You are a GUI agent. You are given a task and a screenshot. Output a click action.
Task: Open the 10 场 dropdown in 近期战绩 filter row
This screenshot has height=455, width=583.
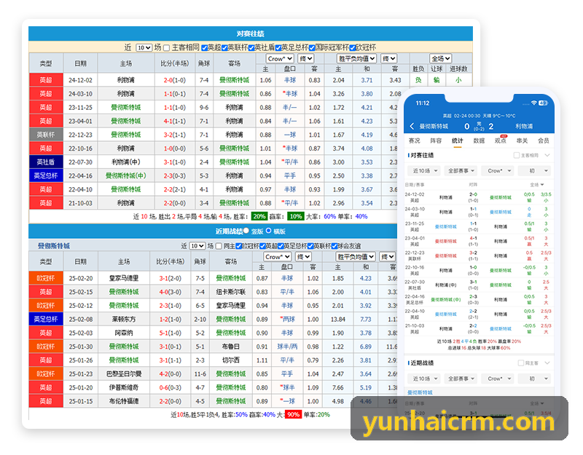coord(197,246)
